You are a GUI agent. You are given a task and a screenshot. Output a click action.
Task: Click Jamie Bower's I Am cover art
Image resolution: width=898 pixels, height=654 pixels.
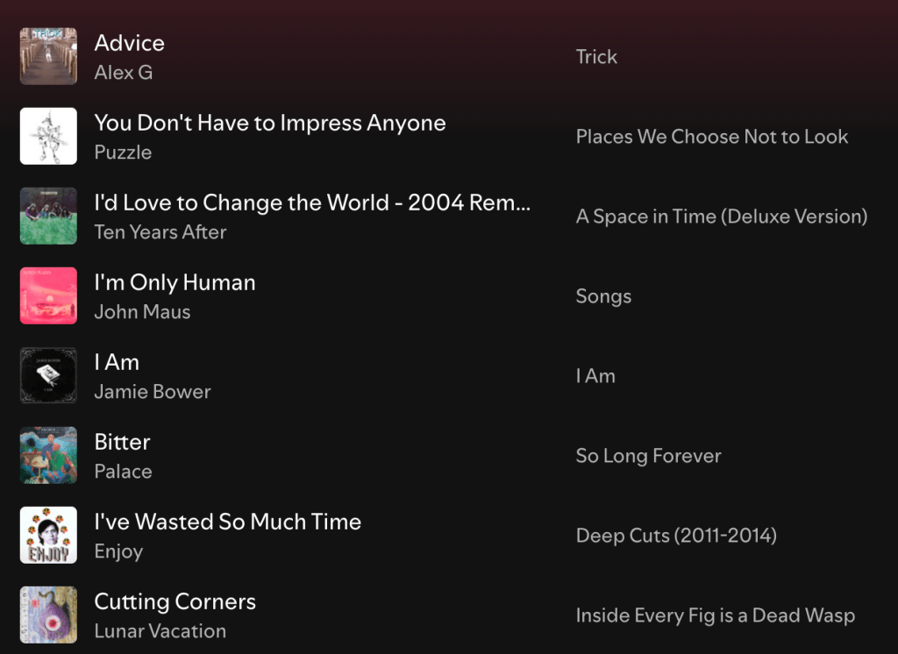click(48, 375)
